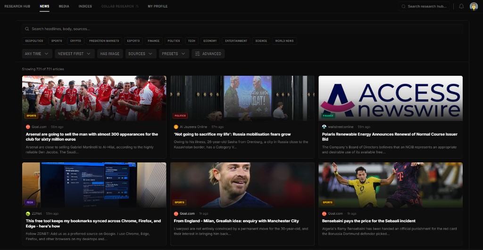Image resolution: width=483 pixels, height=250 pixels.
Task: Open the user avatar profile menu
Action: [474, 6]
